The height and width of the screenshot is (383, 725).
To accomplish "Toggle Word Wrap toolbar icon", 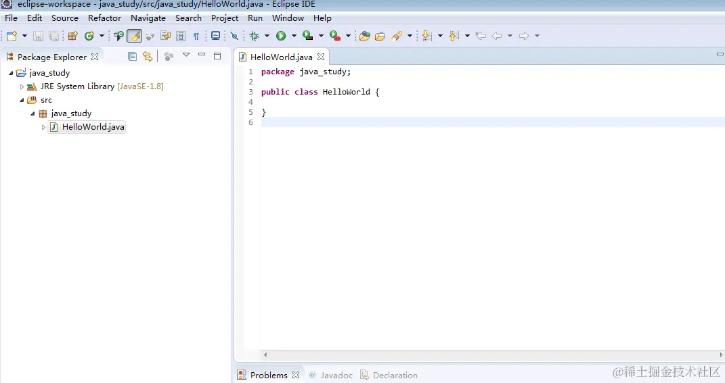I will click(166, 36).
